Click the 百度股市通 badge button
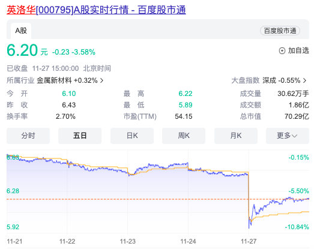Screen dimensions: 314x249 pos(280,31)
